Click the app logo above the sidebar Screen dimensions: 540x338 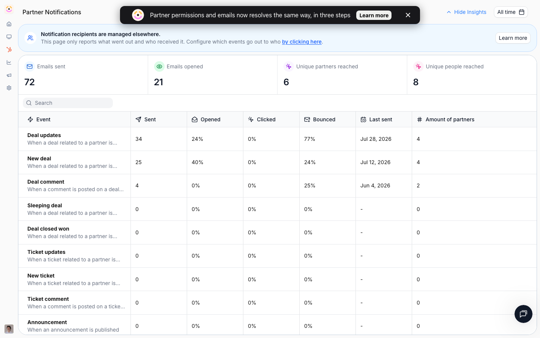[9, 9]
